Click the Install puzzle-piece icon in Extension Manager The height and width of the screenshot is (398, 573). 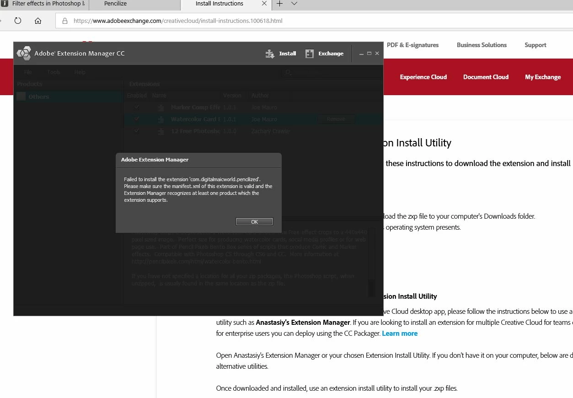(270, 54)
